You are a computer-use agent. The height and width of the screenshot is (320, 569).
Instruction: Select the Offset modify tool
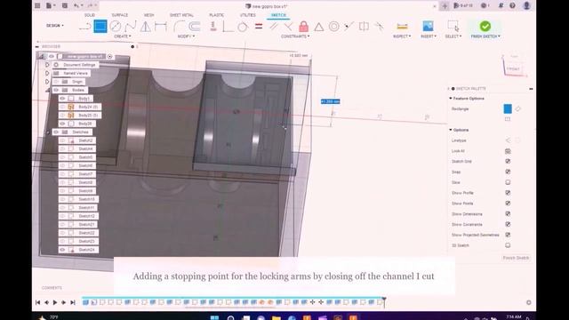195,26
